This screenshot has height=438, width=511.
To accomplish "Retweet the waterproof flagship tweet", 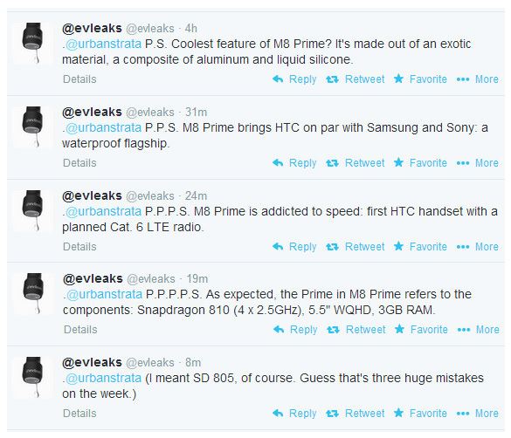I will coord(355,162).
